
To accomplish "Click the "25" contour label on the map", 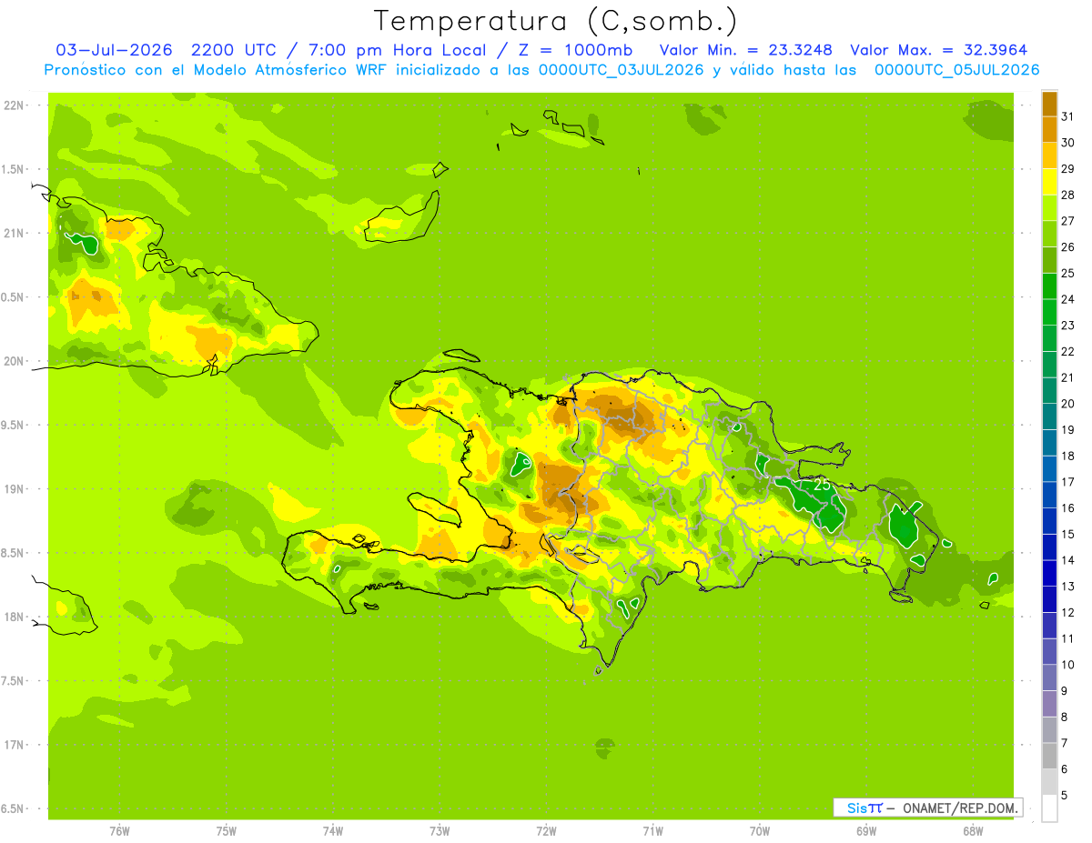I will [x=822, y=485].
